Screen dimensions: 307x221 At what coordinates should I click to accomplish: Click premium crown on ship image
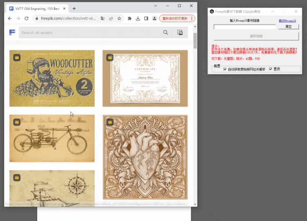click(17, 178)
